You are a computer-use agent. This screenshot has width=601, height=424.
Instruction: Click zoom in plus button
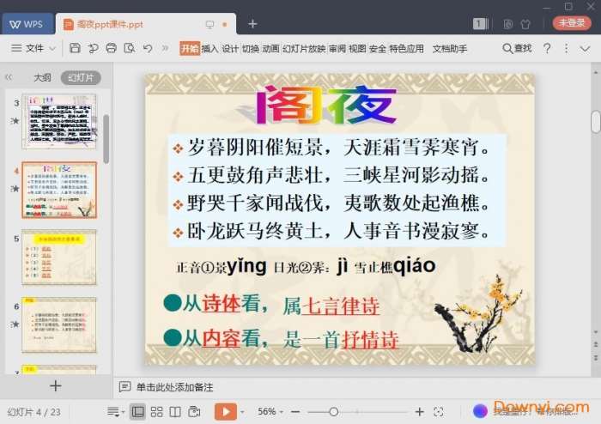pos(420,412)
